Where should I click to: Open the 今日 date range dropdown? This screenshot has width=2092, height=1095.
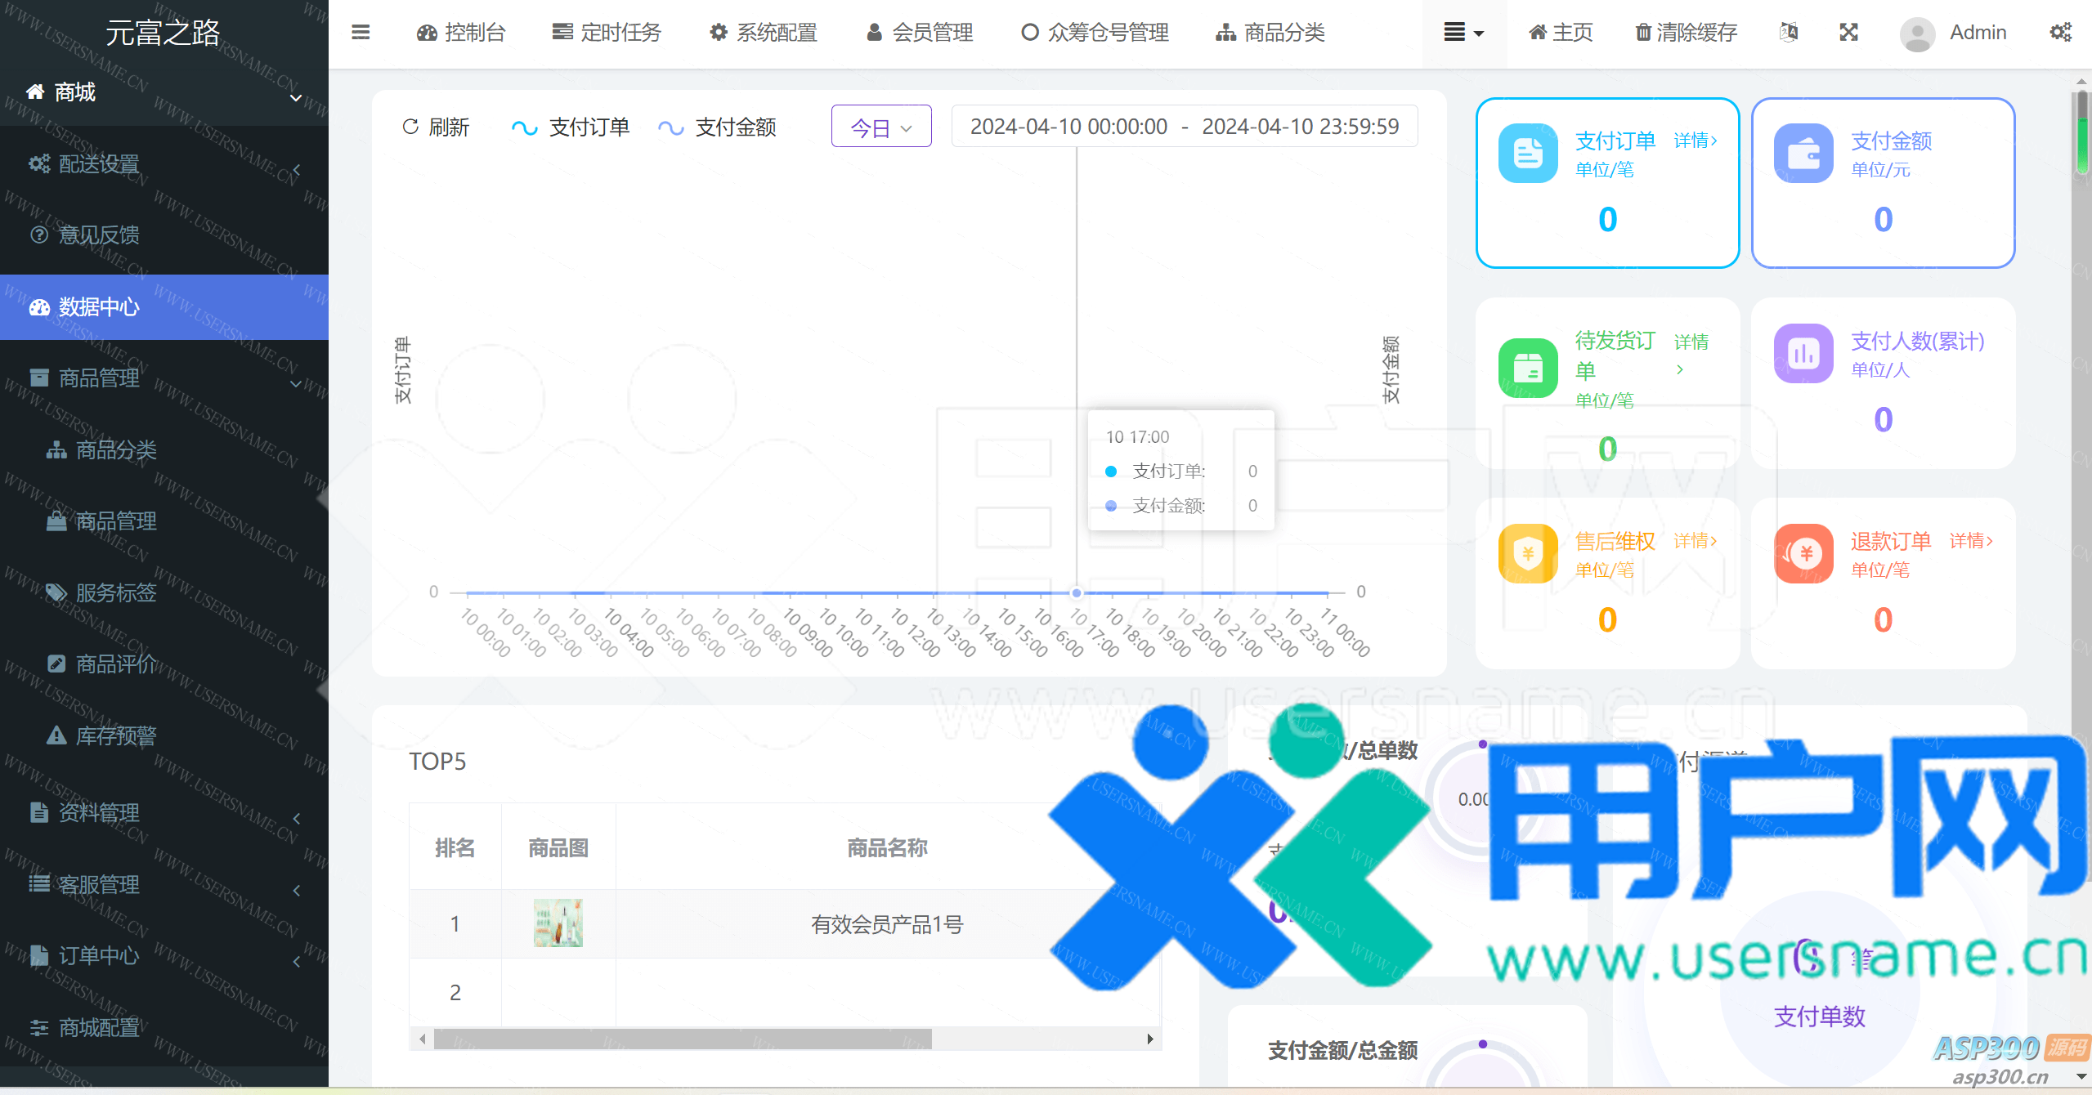pyautogui.click(x=880, y=127)
